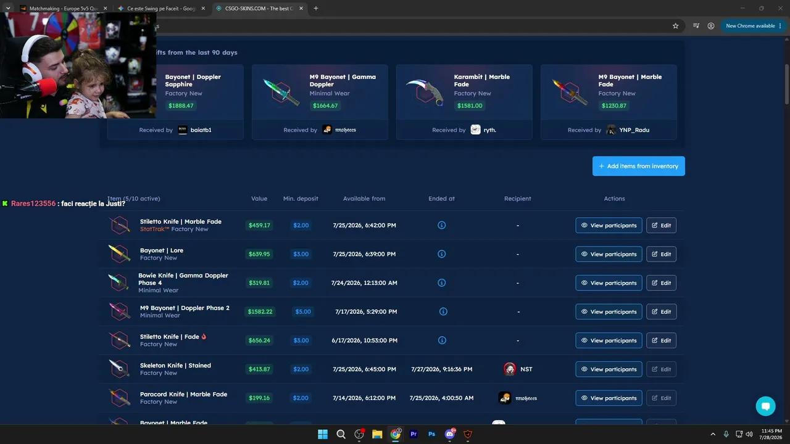The height and width of the screenshot is (444, 790).
Task: Click the $5.00 minimum deposit value
Action: tap(303, 311)
